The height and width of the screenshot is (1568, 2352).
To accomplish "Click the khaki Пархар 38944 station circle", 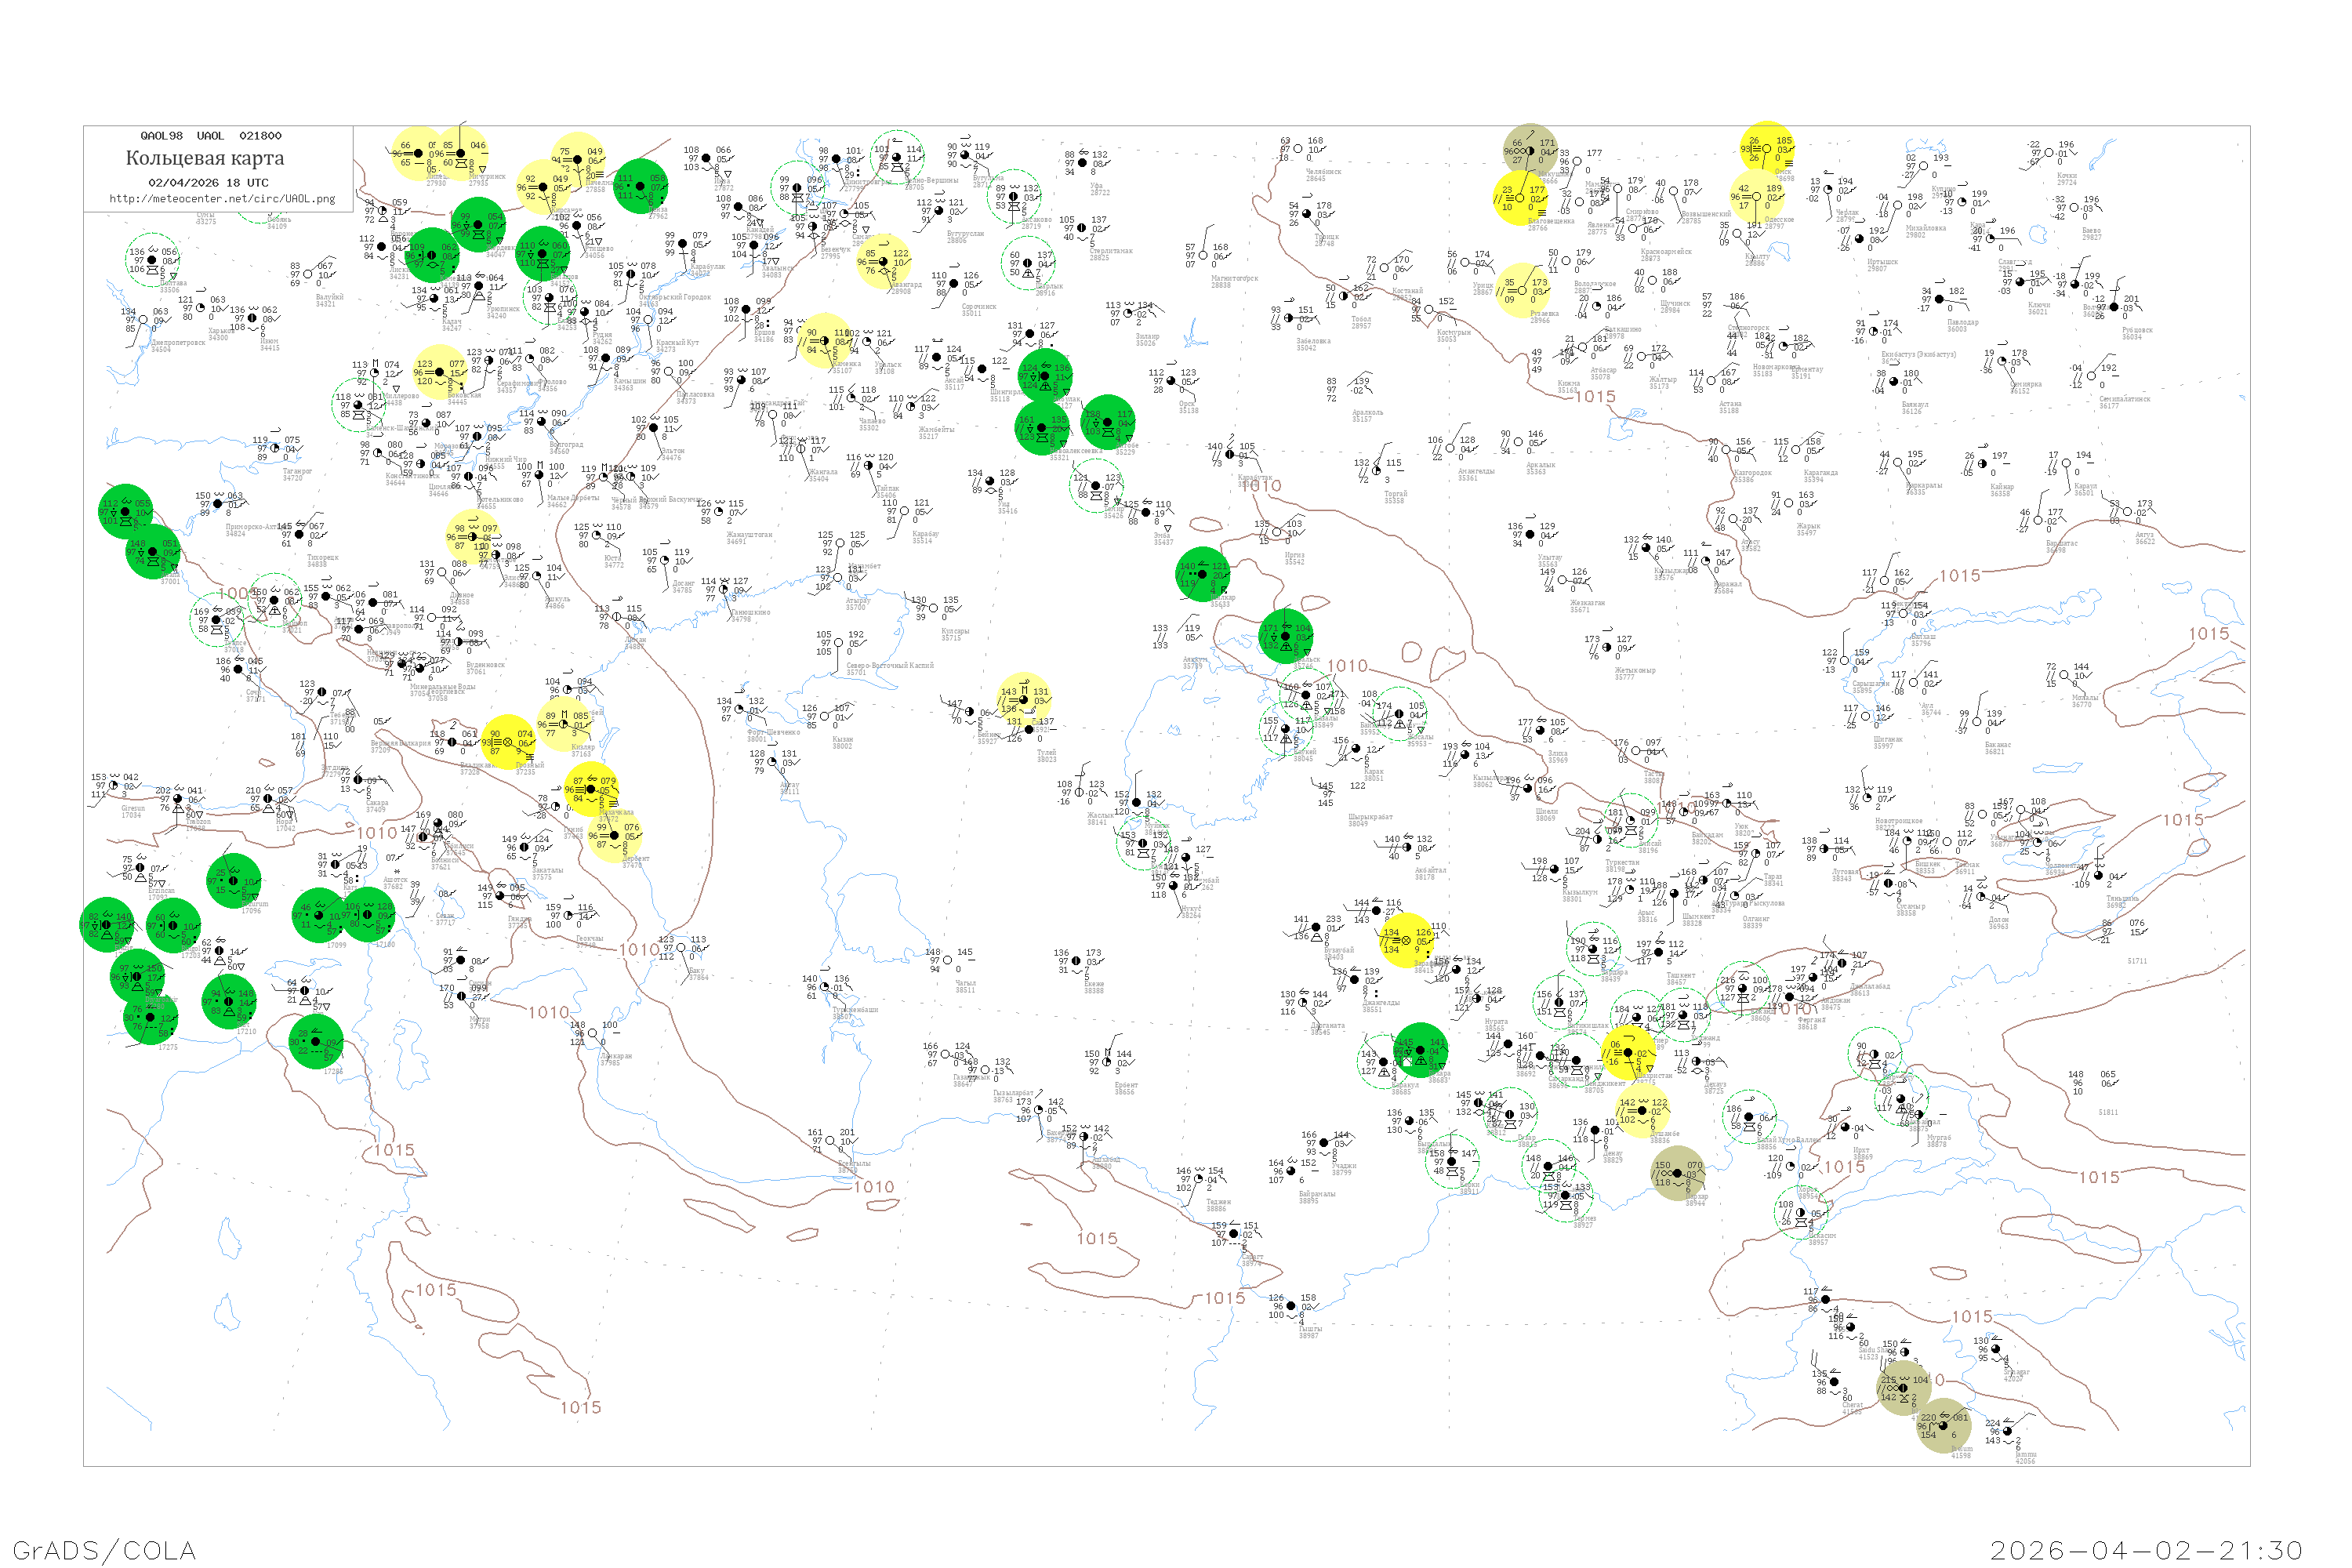I will point(1677,1173).
